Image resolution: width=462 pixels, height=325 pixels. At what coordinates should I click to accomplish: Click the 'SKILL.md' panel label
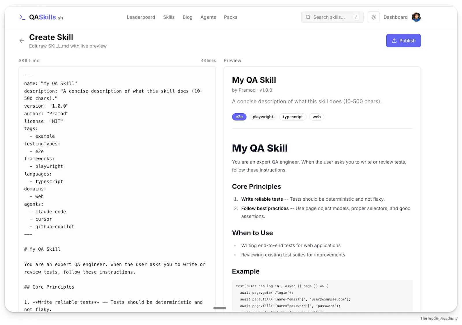coord(29,60)
